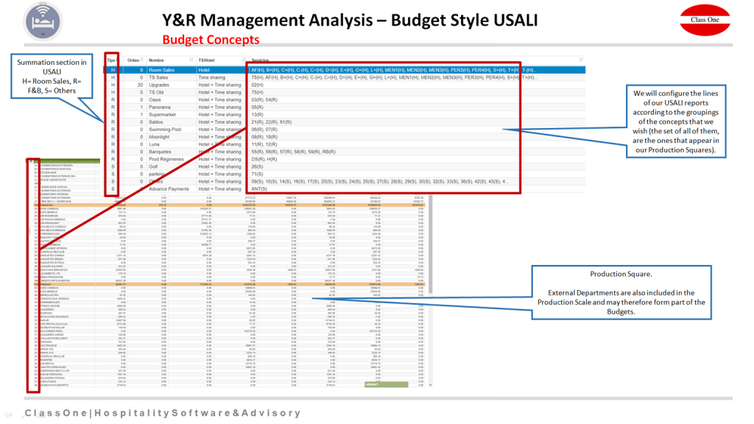Click the '05(R)' services cell

[x=257, y=107]
